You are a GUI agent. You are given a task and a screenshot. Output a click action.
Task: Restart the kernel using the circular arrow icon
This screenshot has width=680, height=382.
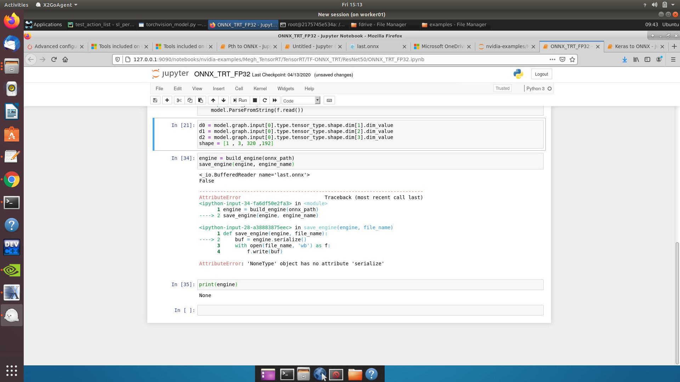(x=265, y=100)
